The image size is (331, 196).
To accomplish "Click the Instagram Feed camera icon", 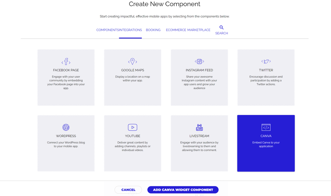I will point(199,61).
